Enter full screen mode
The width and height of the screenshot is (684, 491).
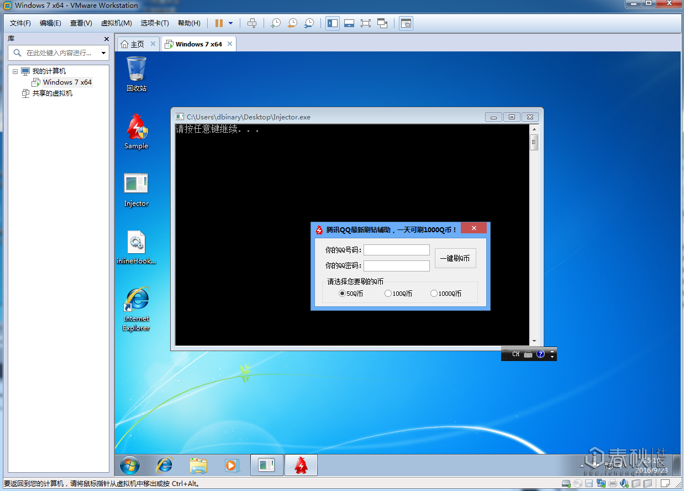pyautogui.click(x=365, y=23)
